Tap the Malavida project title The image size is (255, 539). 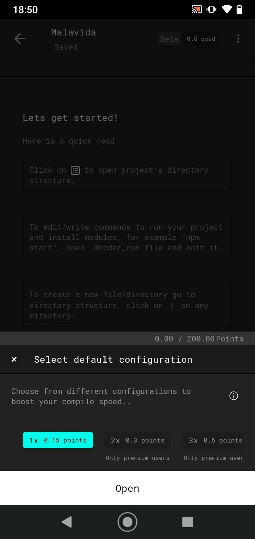click(x=73, y=32)
